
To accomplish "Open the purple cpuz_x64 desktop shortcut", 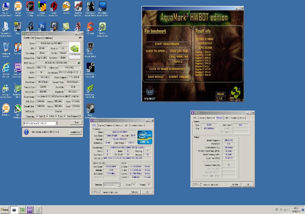I will click(17, 70).
